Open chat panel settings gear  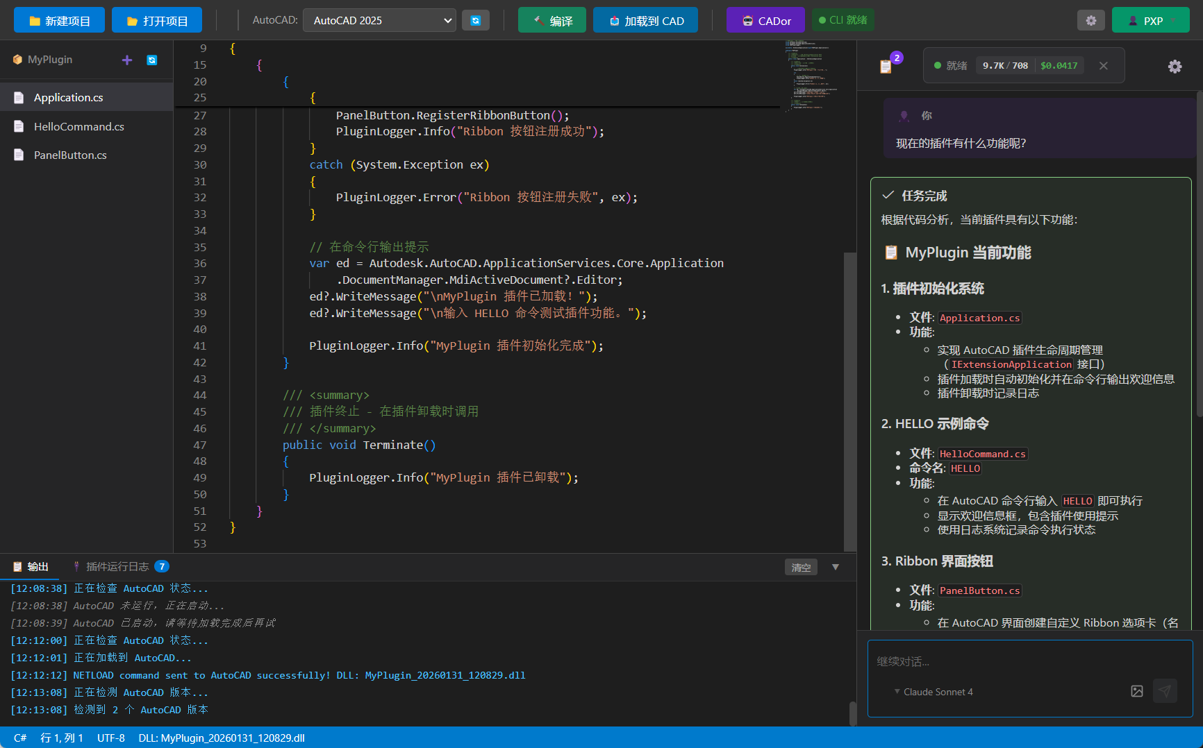1175,67
